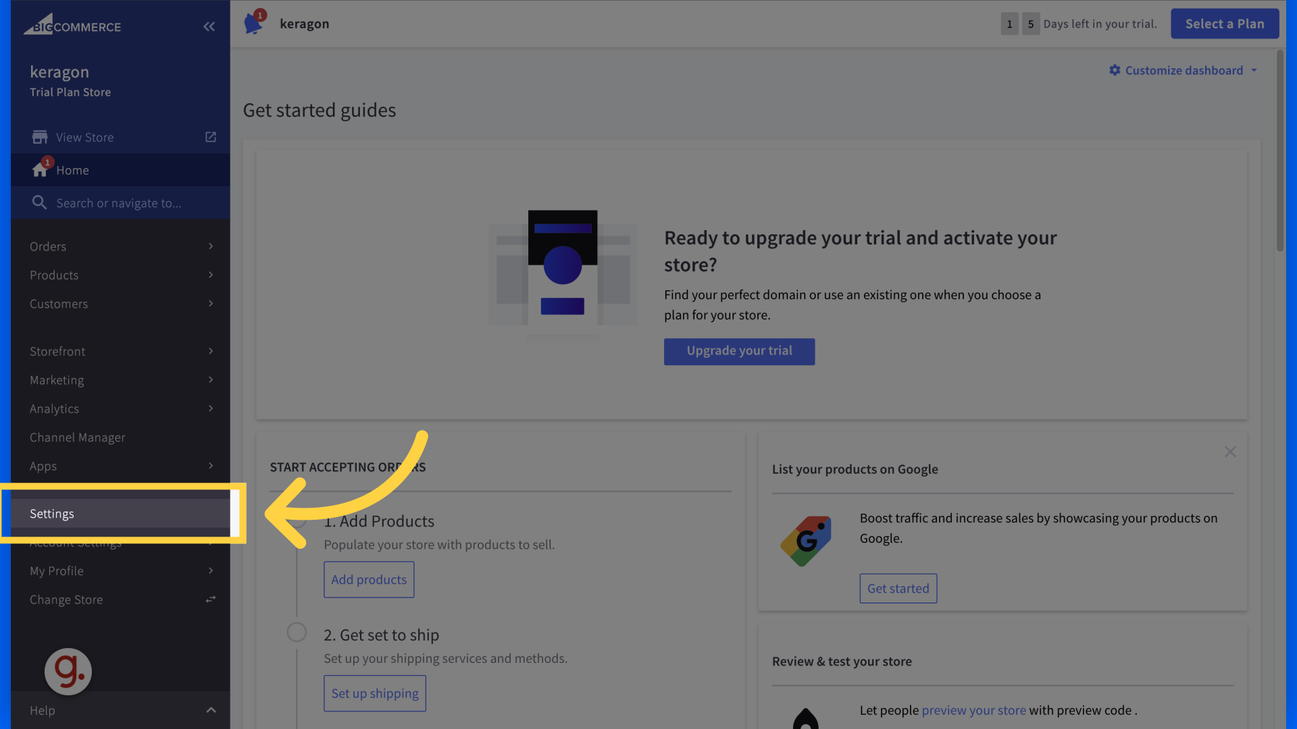Select Channel Manager in the sidebar

coord(77,437)
